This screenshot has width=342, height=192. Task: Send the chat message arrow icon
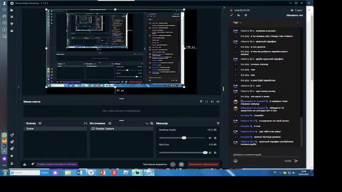(296, 161)
